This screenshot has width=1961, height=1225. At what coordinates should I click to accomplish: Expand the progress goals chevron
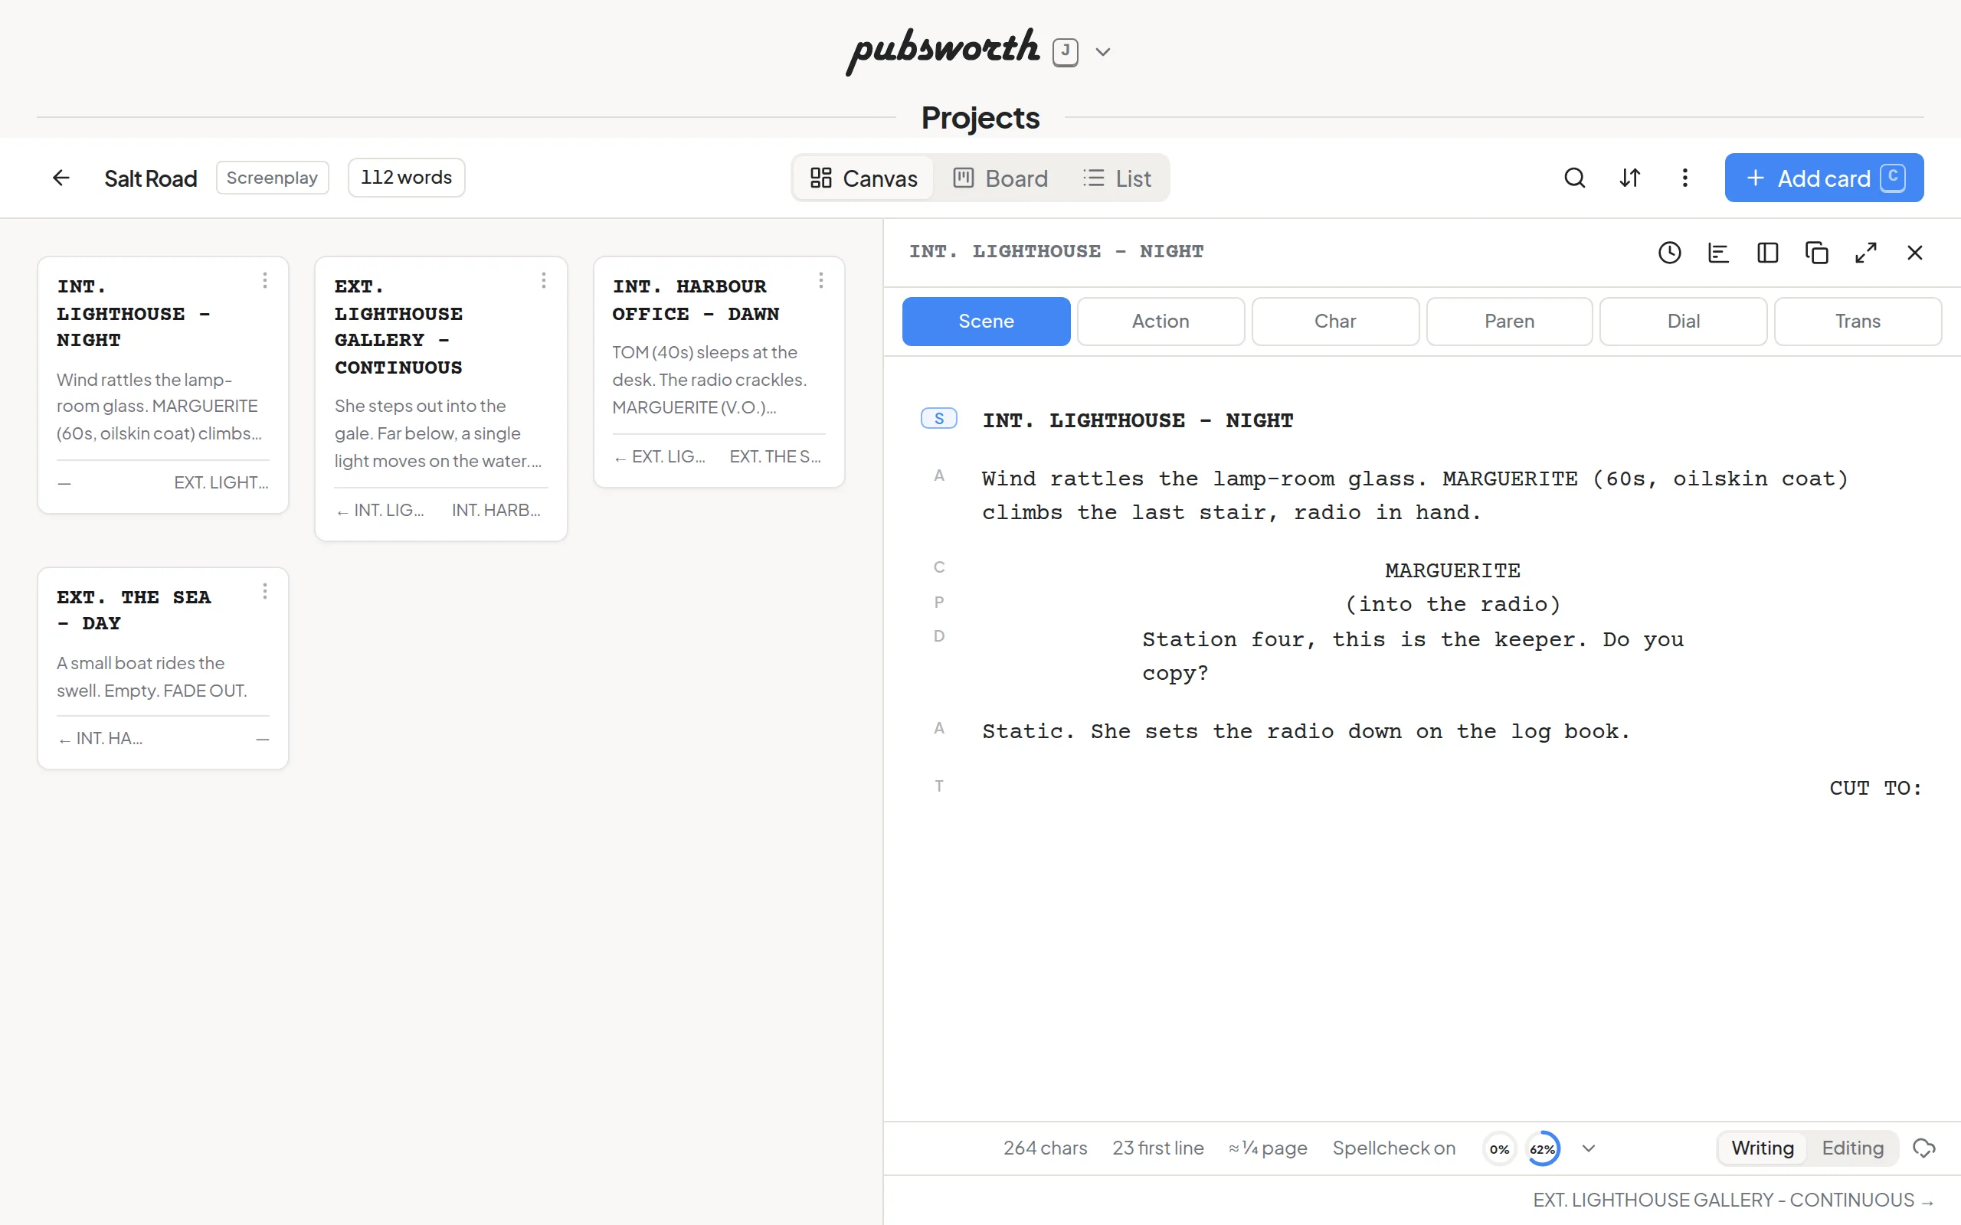[1588, 1148]
